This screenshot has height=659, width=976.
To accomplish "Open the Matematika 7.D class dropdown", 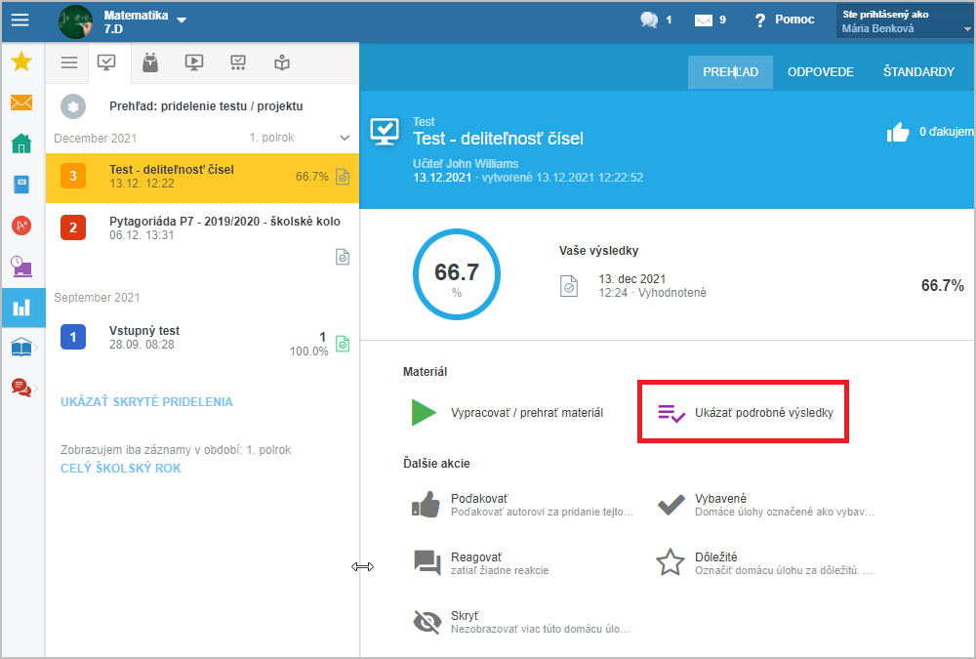I will (182, 20).
